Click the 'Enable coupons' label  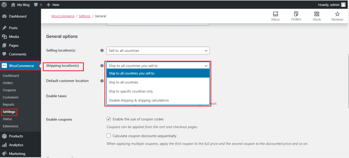[x=59, y=119]
